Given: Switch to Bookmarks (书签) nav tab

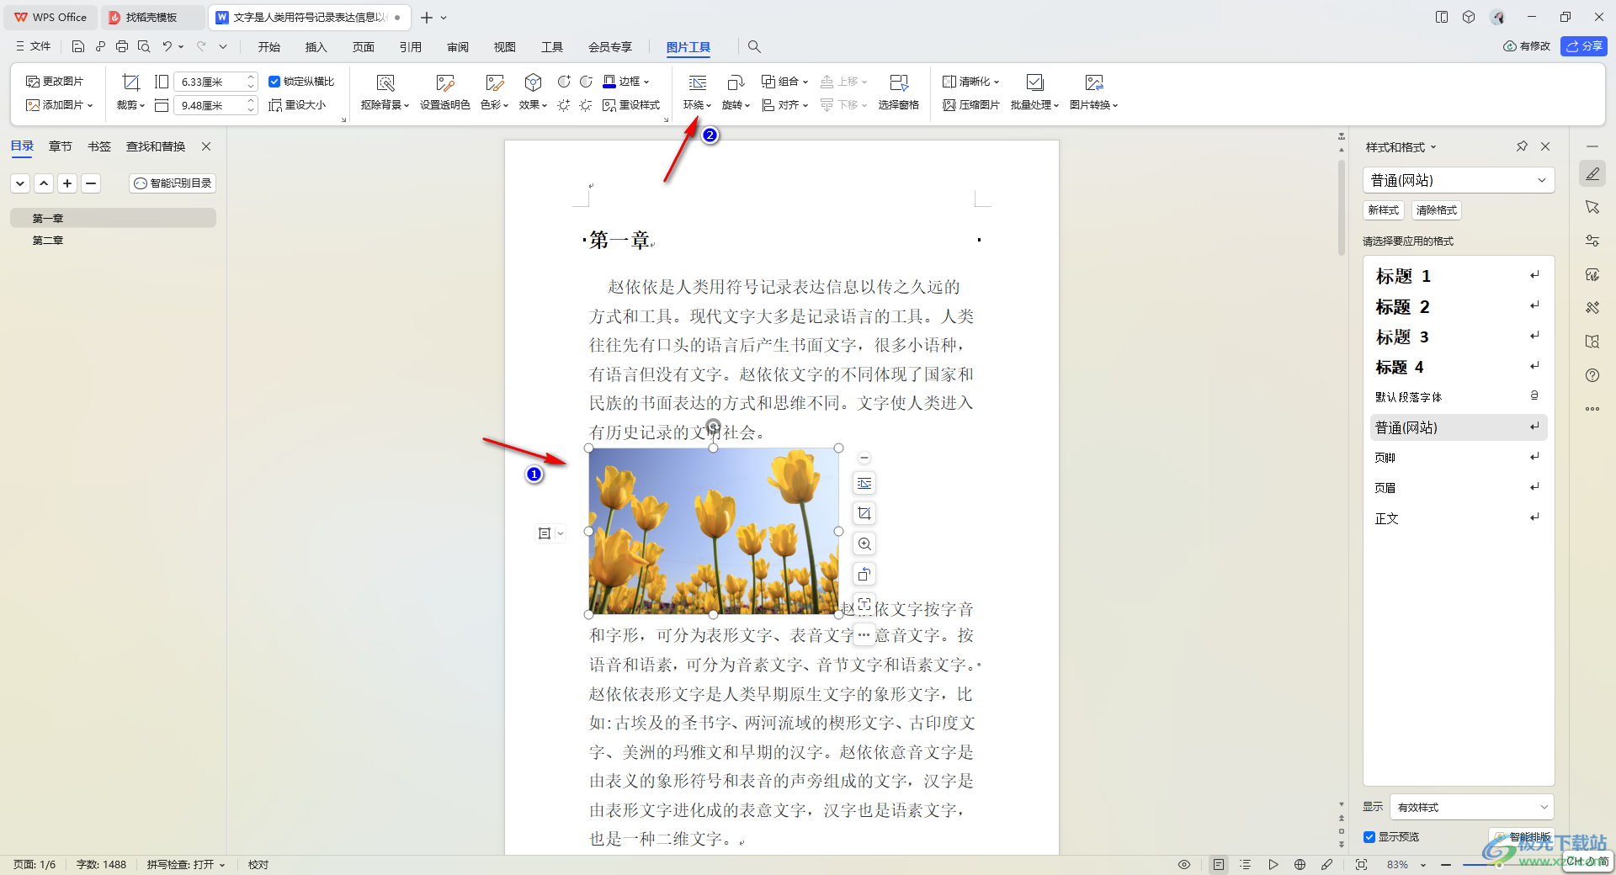Looking at the screenshot, I should (99, 146).
